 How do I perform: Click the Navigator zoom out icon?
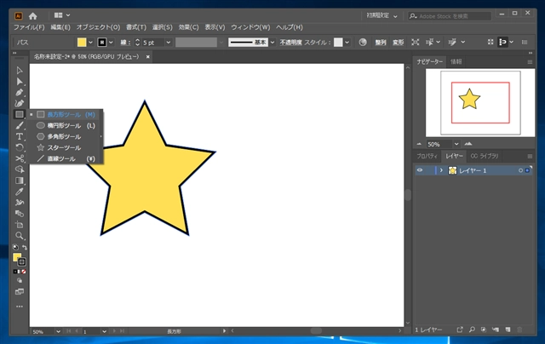pyautogui.click(x=419, y=144)
